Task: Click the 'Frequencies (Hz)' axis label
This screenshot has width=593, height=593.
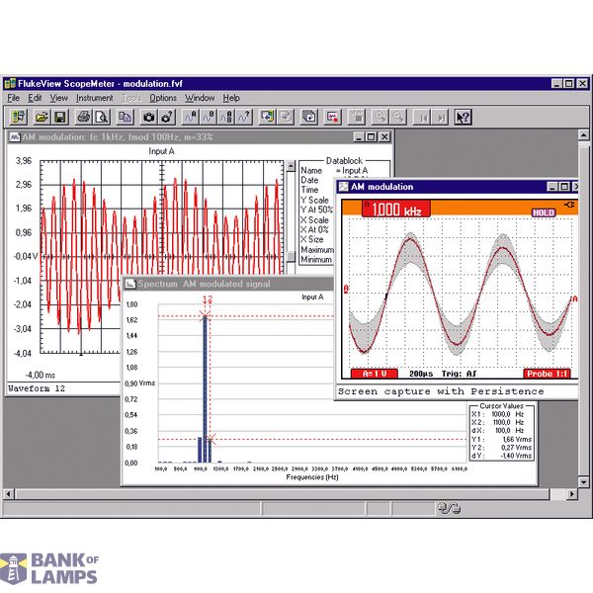Action: pyautogui.click(x=312, y=477)
